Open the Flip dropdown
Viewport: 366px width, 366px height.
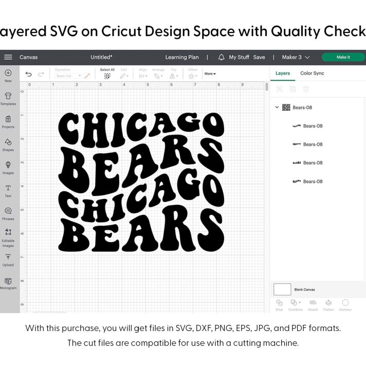pos(174,76)
